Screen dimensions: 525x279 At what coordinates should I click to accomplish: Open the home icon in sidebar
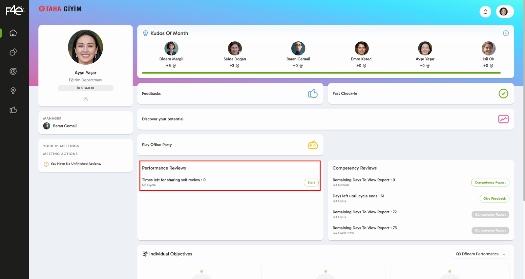(x=13, y=33)
